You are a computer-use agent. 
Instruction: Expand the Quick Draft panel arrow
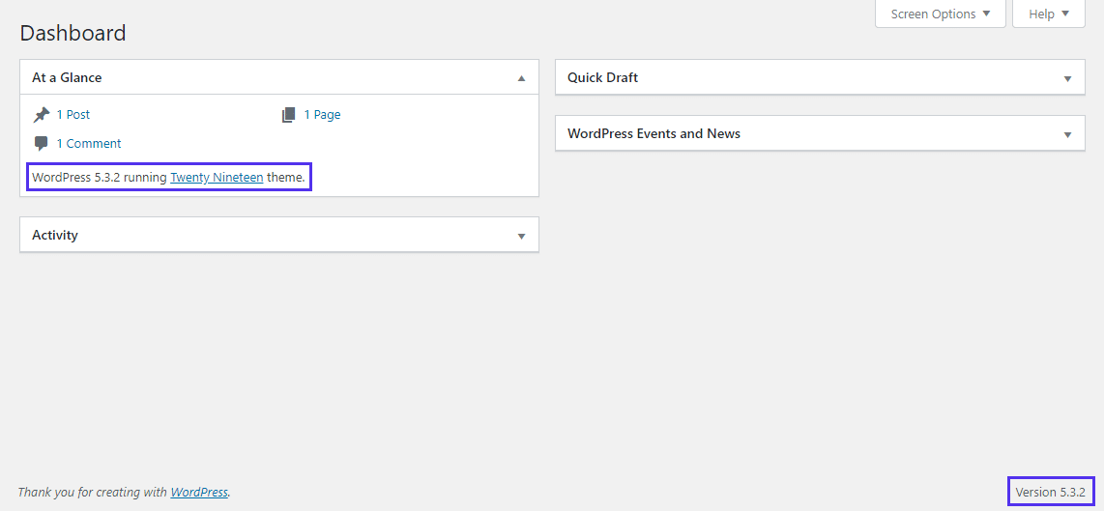point(1067,78)
